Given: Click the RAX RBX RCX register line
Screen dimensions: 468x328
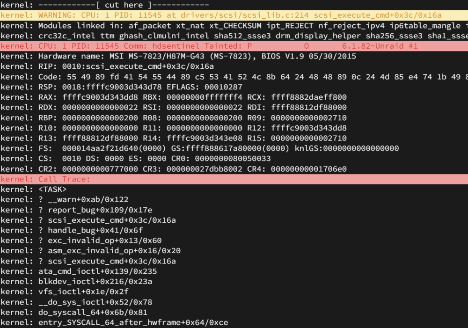Looking at the screenshot, I should 234,97.
